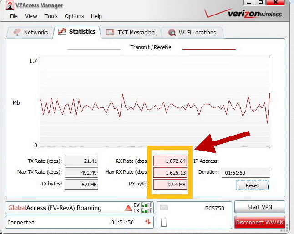Click the red receive legend line

[209, 49]
